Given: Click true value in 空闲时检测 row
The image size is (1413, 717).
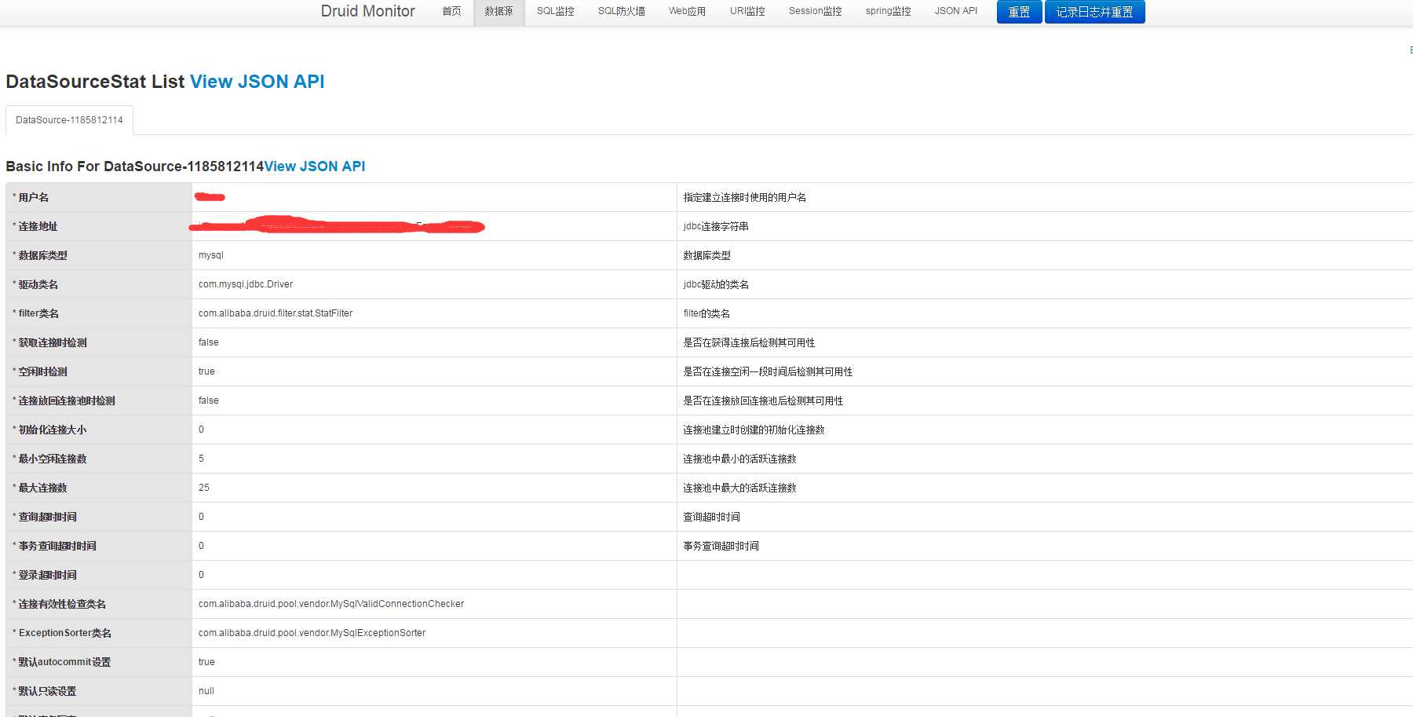Looking at the screenshot, I should 206,371.
